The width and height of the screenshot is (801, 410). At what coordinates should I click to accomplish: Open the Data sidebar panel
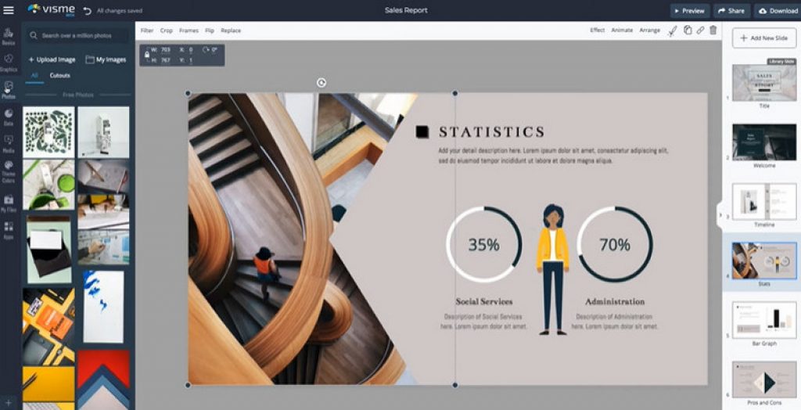pyautogui.click(x=9, y=117)
